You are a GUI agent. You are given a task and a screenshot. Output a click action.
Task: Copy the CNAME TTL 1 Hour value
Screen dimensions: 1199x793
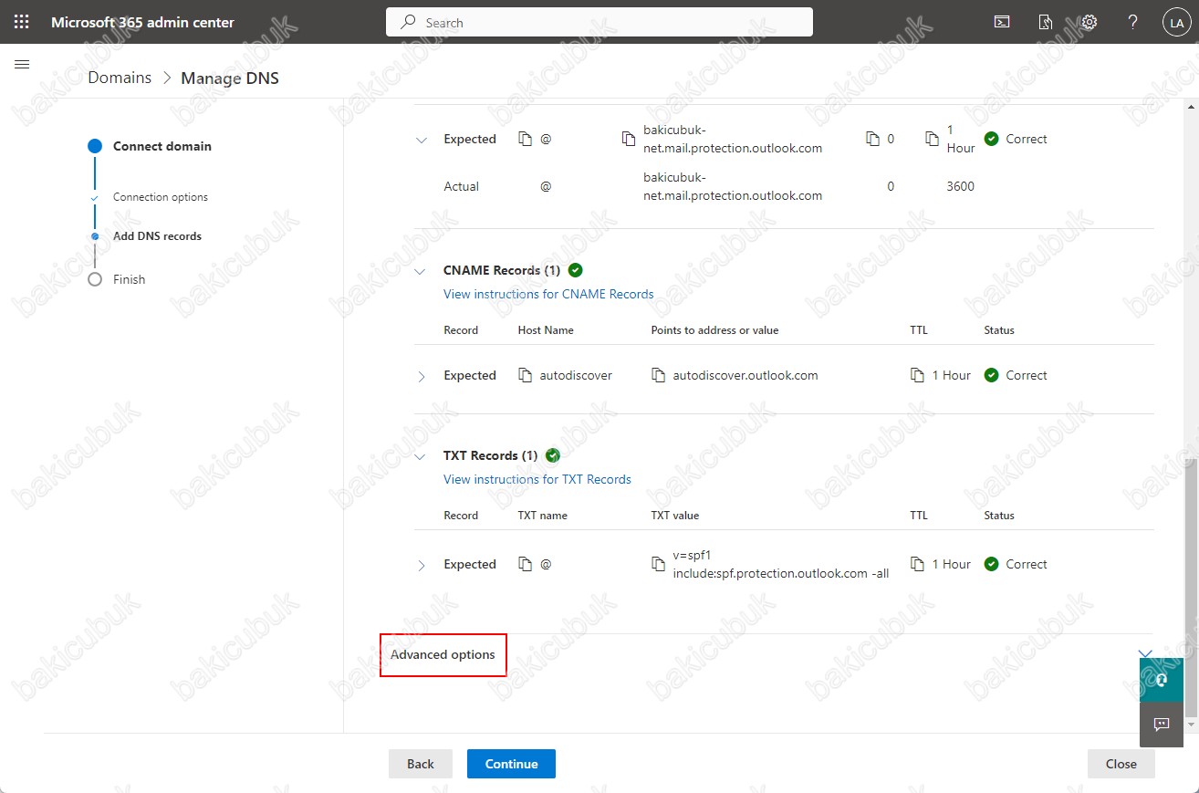[x=917, y=375]
